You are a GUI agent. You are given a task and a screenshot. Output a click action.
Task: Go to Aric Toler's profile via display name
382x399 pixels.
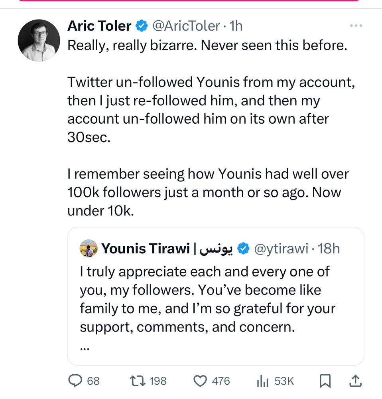pyautogui.click(x=99, y=26)
